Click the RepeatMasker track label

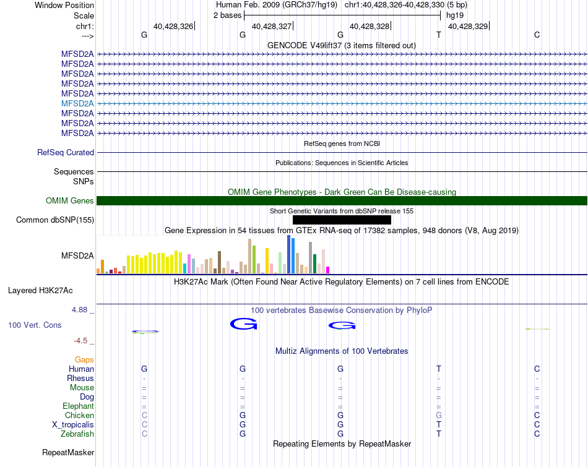pos(68,452)
